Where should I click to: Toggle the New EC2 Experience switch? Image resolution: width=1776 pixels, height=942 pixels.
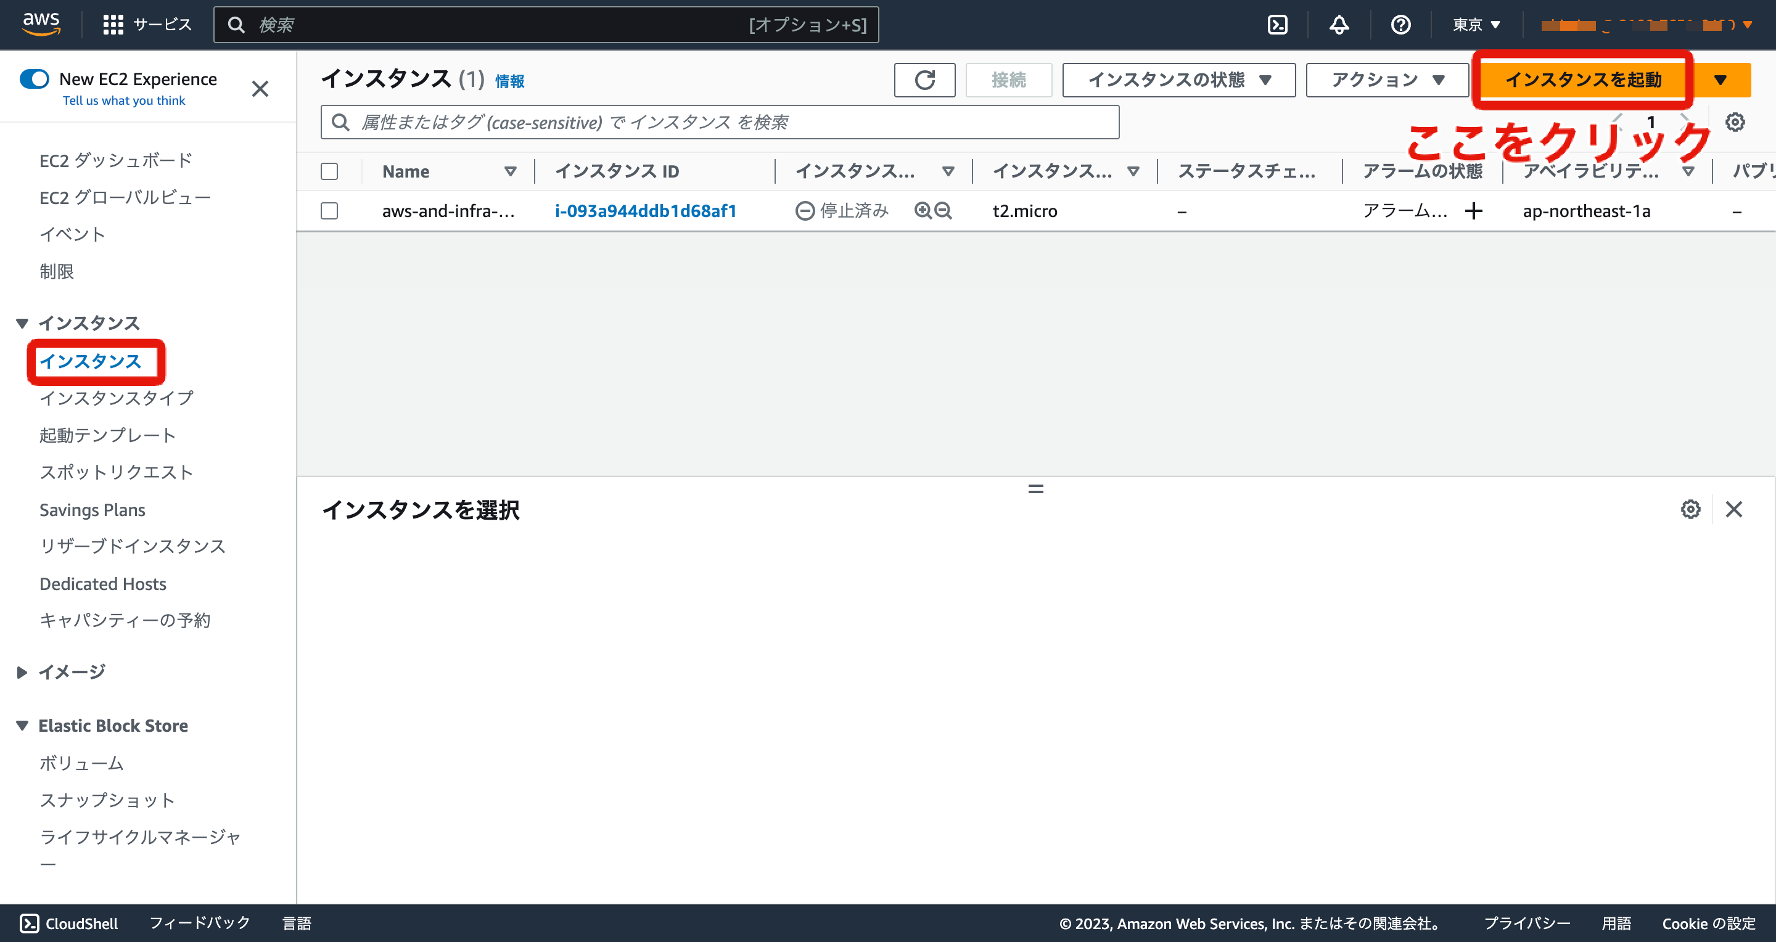(x=35, y=80)
